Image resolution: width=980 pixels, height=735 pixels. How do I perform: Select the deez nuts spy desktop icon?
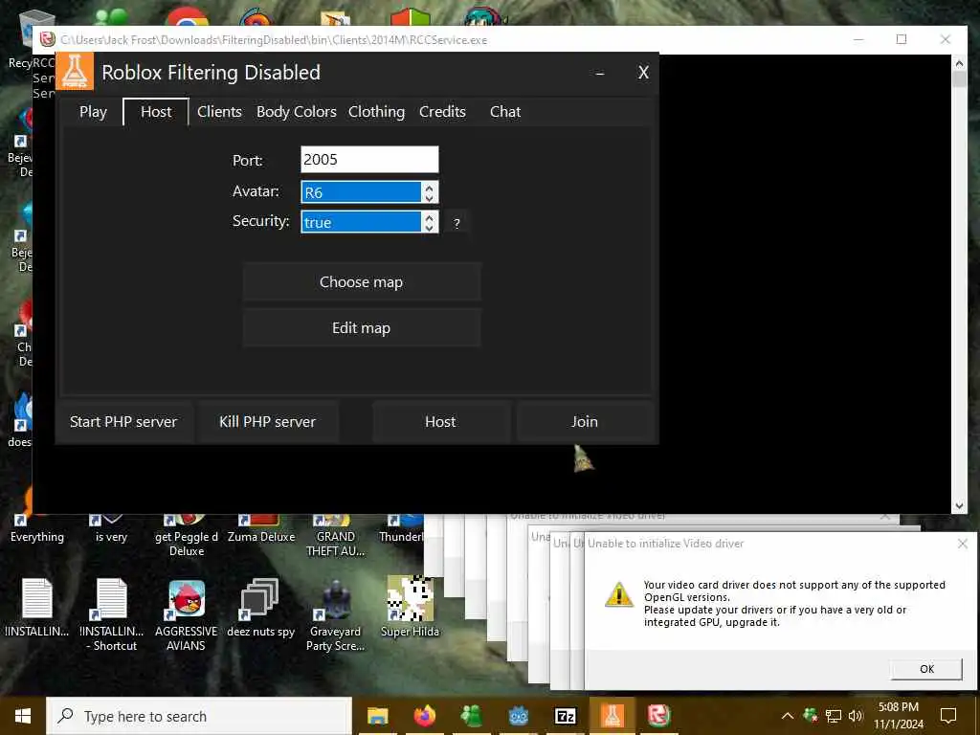click(x=260, y=608)
